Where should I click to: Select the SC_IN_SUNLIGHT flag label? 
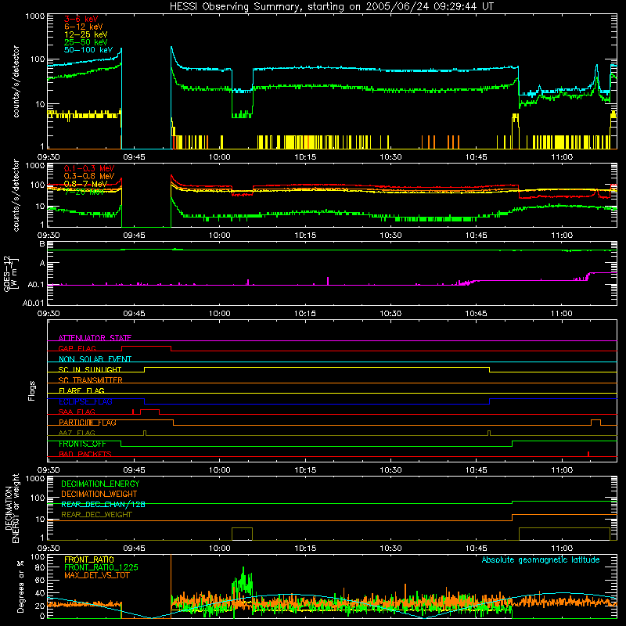[89, 369]
